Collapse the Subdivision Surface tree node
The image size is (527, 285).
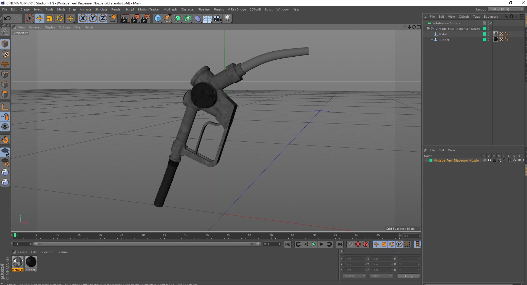[x=425, y=23]
